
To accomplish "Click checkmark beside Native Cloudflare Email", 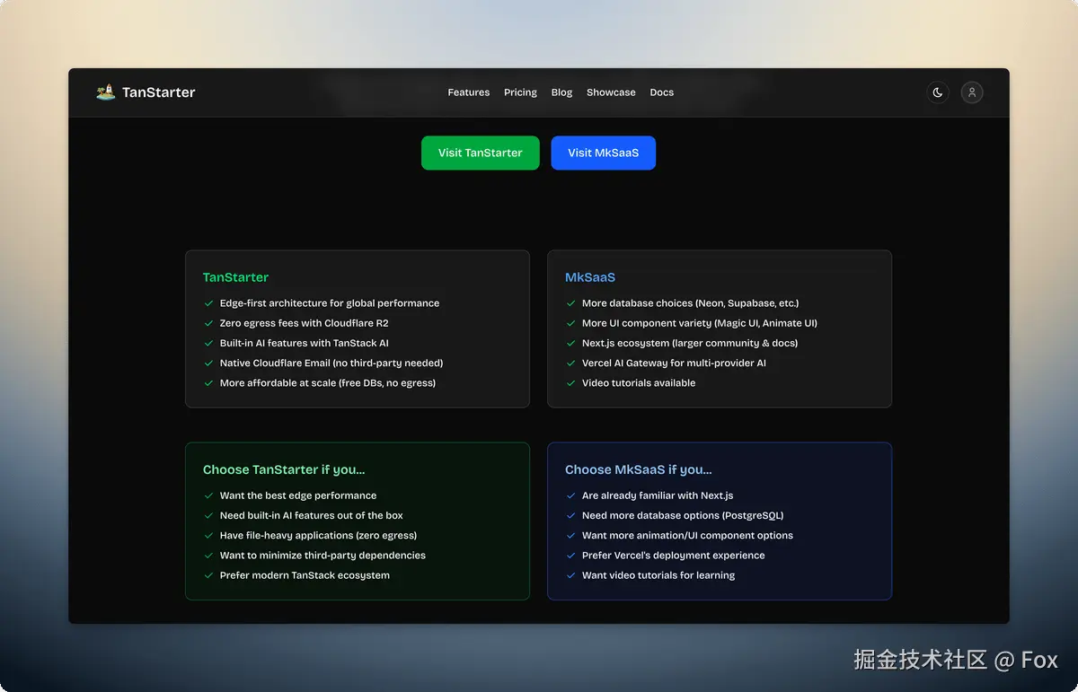I will click(x=208, y=364).
